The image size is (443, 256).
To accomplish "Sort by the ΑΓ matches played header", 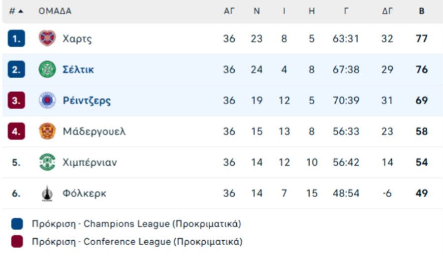I will 229,11.
